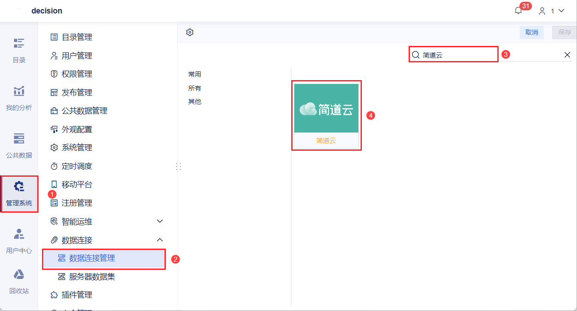Click the 保存 button
577x311 pixels.
pyautogui.click(x=564, y=32)
